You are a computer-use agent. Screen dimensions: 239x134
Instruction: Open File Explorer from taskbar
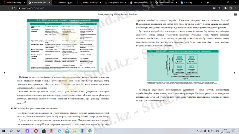click(x=74, y=131)
